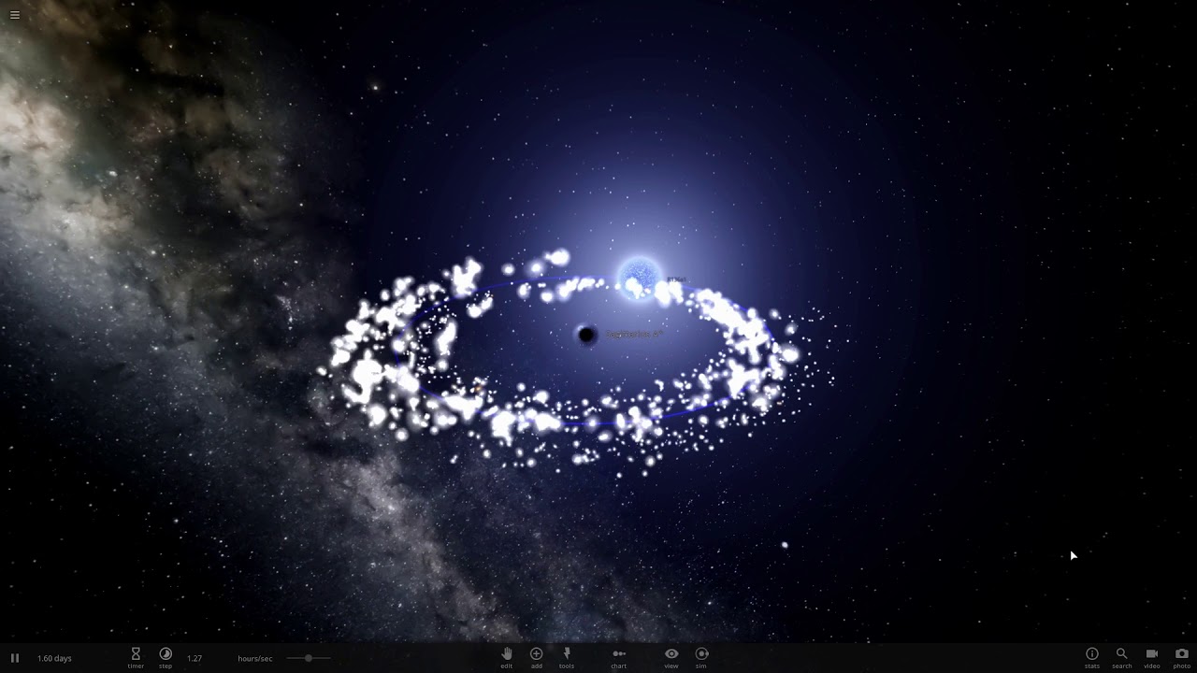Open the view settings eye icon
The height and width of the screenshot is (673, 1197).
tap(671, 658)
